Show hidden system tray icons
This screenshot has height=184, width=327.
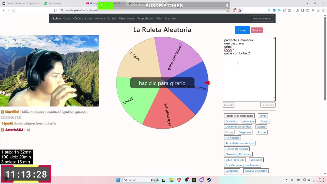point(286,180)
